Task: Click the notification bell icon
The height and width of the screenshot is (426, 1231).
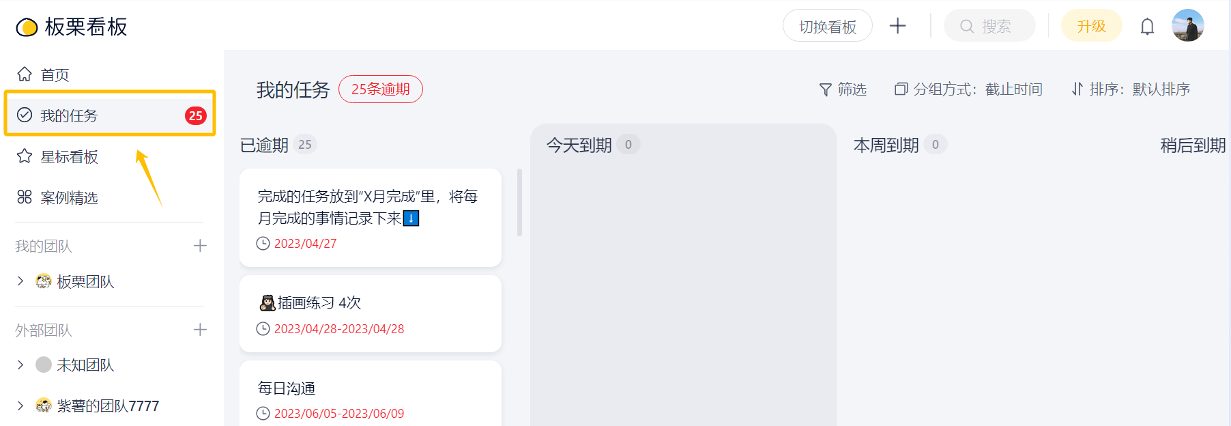Action: 1147,27
